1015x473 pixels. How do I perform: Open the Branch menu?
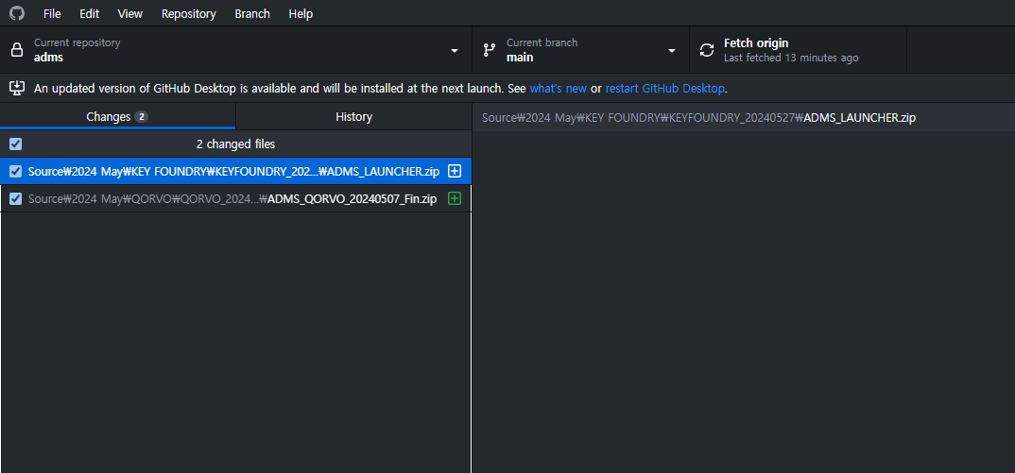click(252, 13)
